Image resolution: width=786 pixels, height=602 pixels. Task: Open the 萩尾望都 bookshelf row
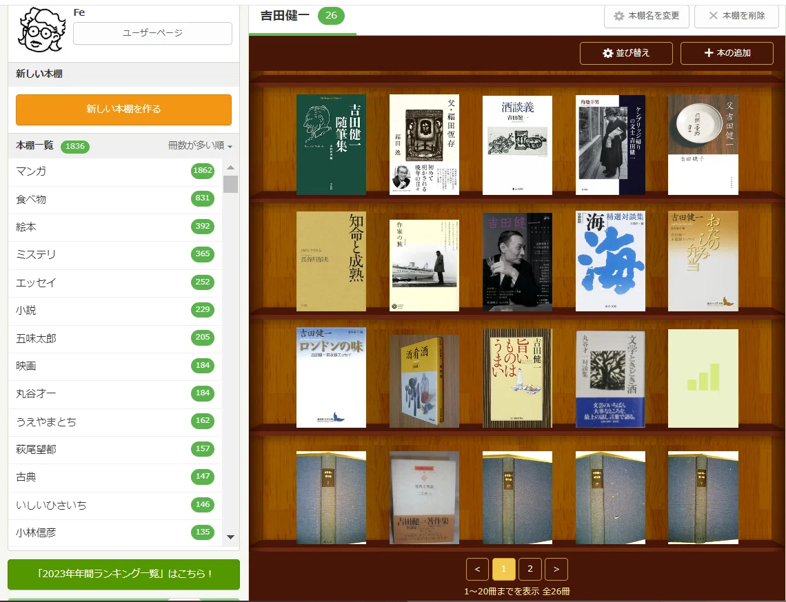pos(115,449)
